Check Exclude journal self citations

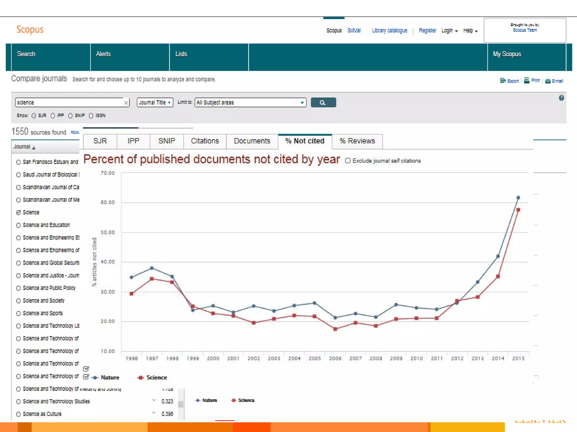point(348,161)
